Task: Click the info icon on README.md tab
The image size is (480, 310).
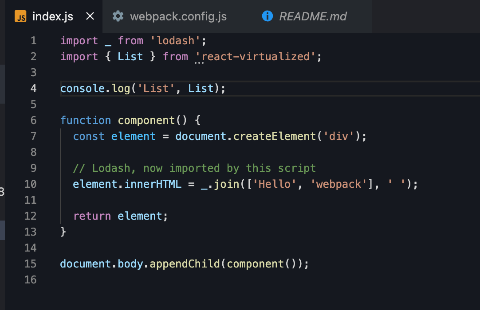Action: point(267,16)
